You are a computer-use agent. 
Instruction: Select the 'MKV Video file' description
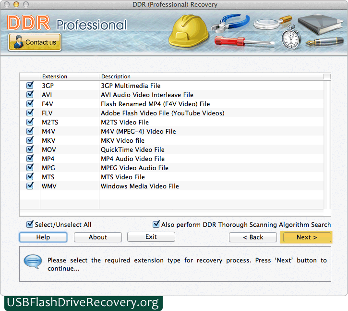[x=122, y=140]
